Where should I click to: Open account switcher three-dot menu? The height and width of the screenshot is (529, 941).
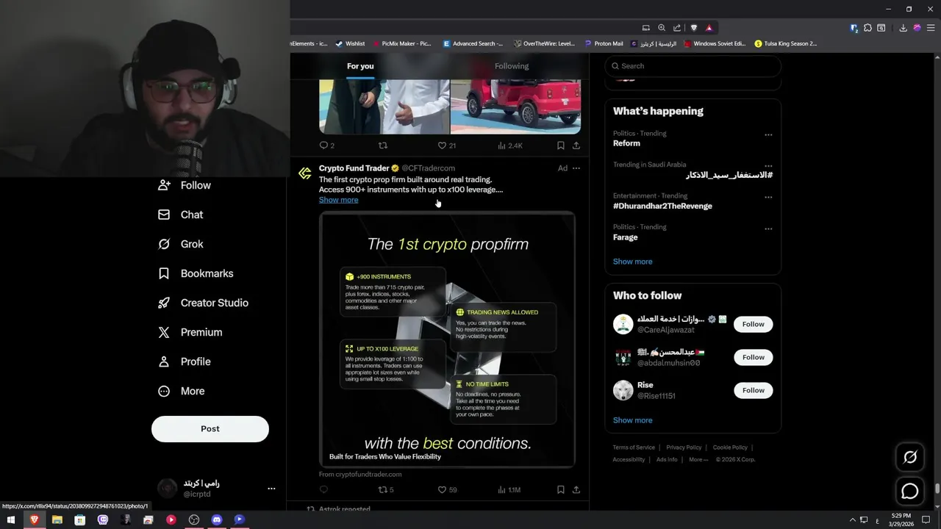(x=271, y=489)
